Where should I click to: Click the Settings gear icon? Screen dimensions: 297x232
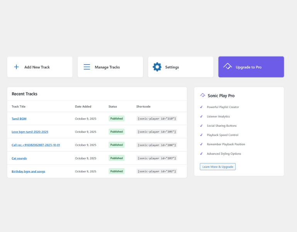click(157, 67)
